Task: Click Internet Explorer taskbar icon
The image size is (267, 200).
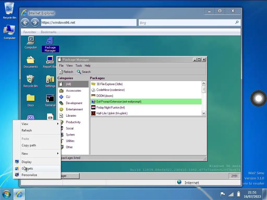Action: click(x=19, y=194)
